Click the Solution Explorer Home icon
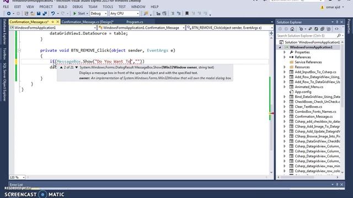This screenshot has height=198, width=353. [x=292, y=29]
